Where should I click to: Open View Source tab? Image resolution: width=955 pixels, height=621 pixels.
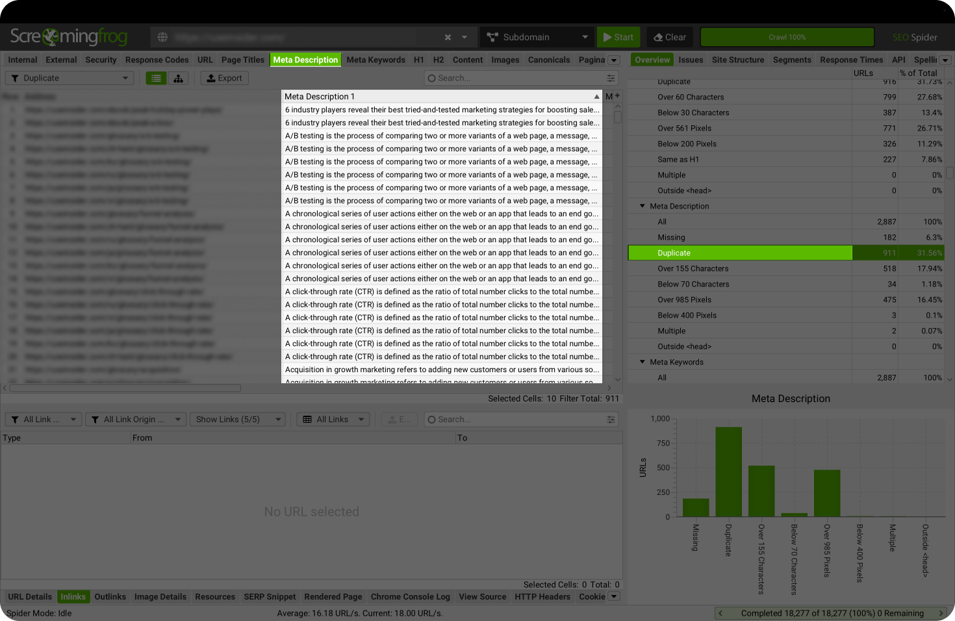click(x=482, y=596)
